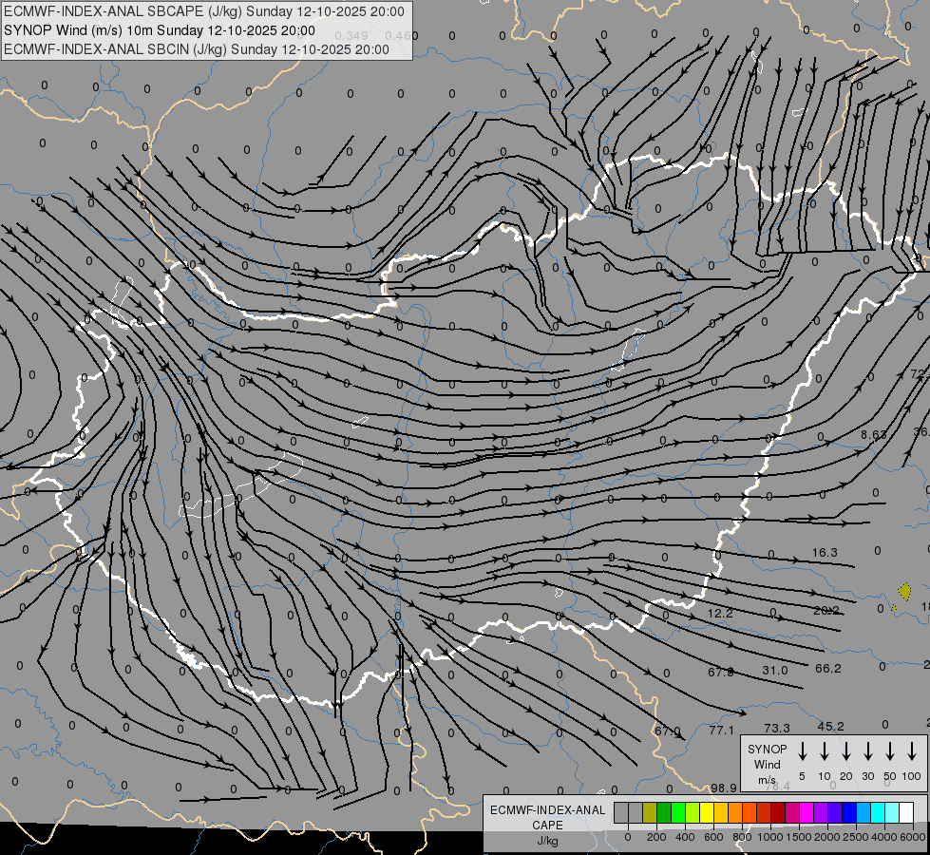This screenshot has height=855, width=930.
Task: Click the 12.2 CAPE value on map
Action: [720, 613]
